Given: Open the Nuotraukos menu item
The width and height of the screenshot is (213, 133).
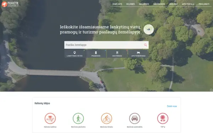Looking at the screenshot, I should coord(159,4).
